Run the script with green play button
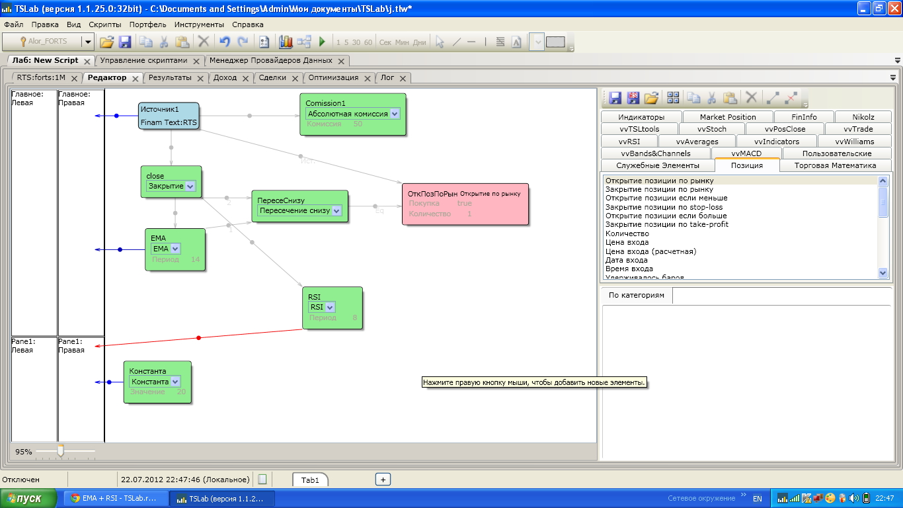 (x=323, y=42)
